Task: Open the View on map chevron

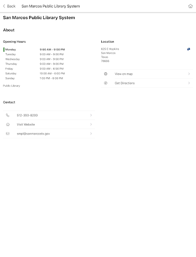Action: (189, 74)
